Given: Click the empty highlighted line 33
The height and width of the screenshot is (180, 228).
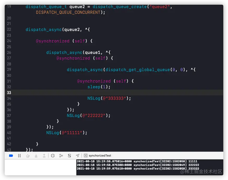Looking at the screenshot, I should point(114,93).
